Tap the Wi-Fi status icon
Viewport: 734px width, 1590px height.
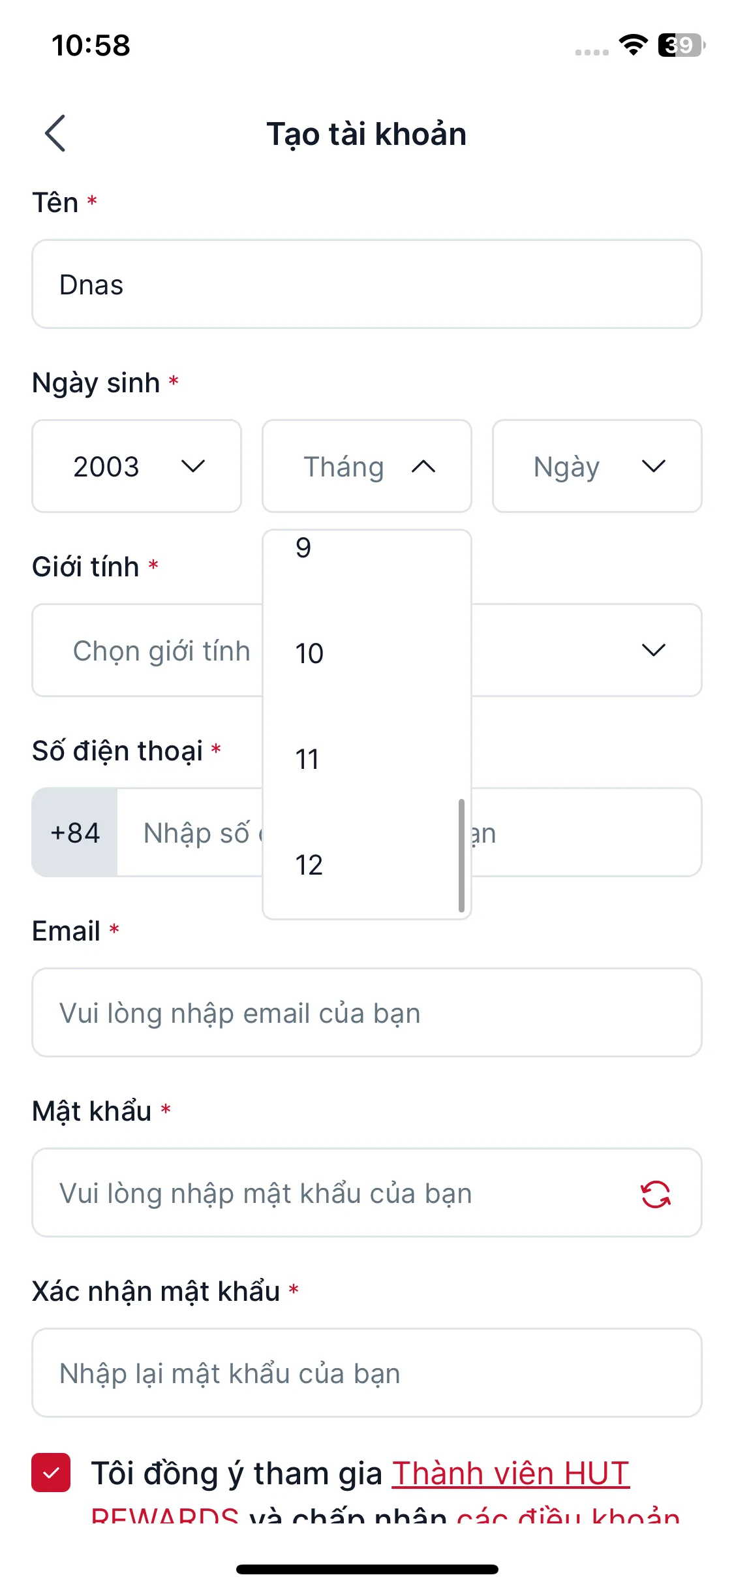point(633,44)
